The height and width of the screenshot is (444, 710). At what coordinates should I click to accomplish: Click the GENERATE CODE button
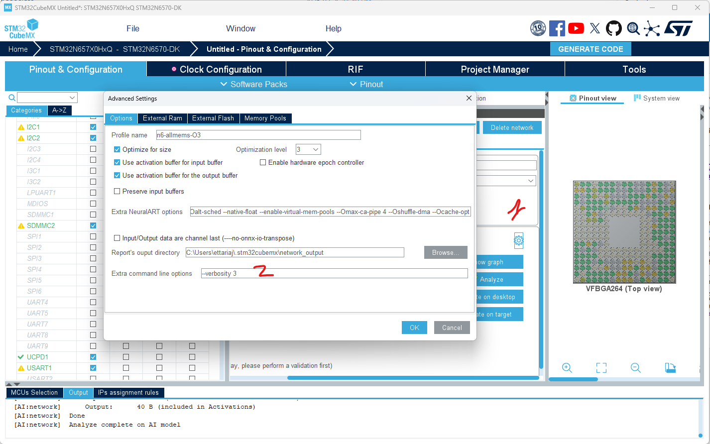point(591,49)
